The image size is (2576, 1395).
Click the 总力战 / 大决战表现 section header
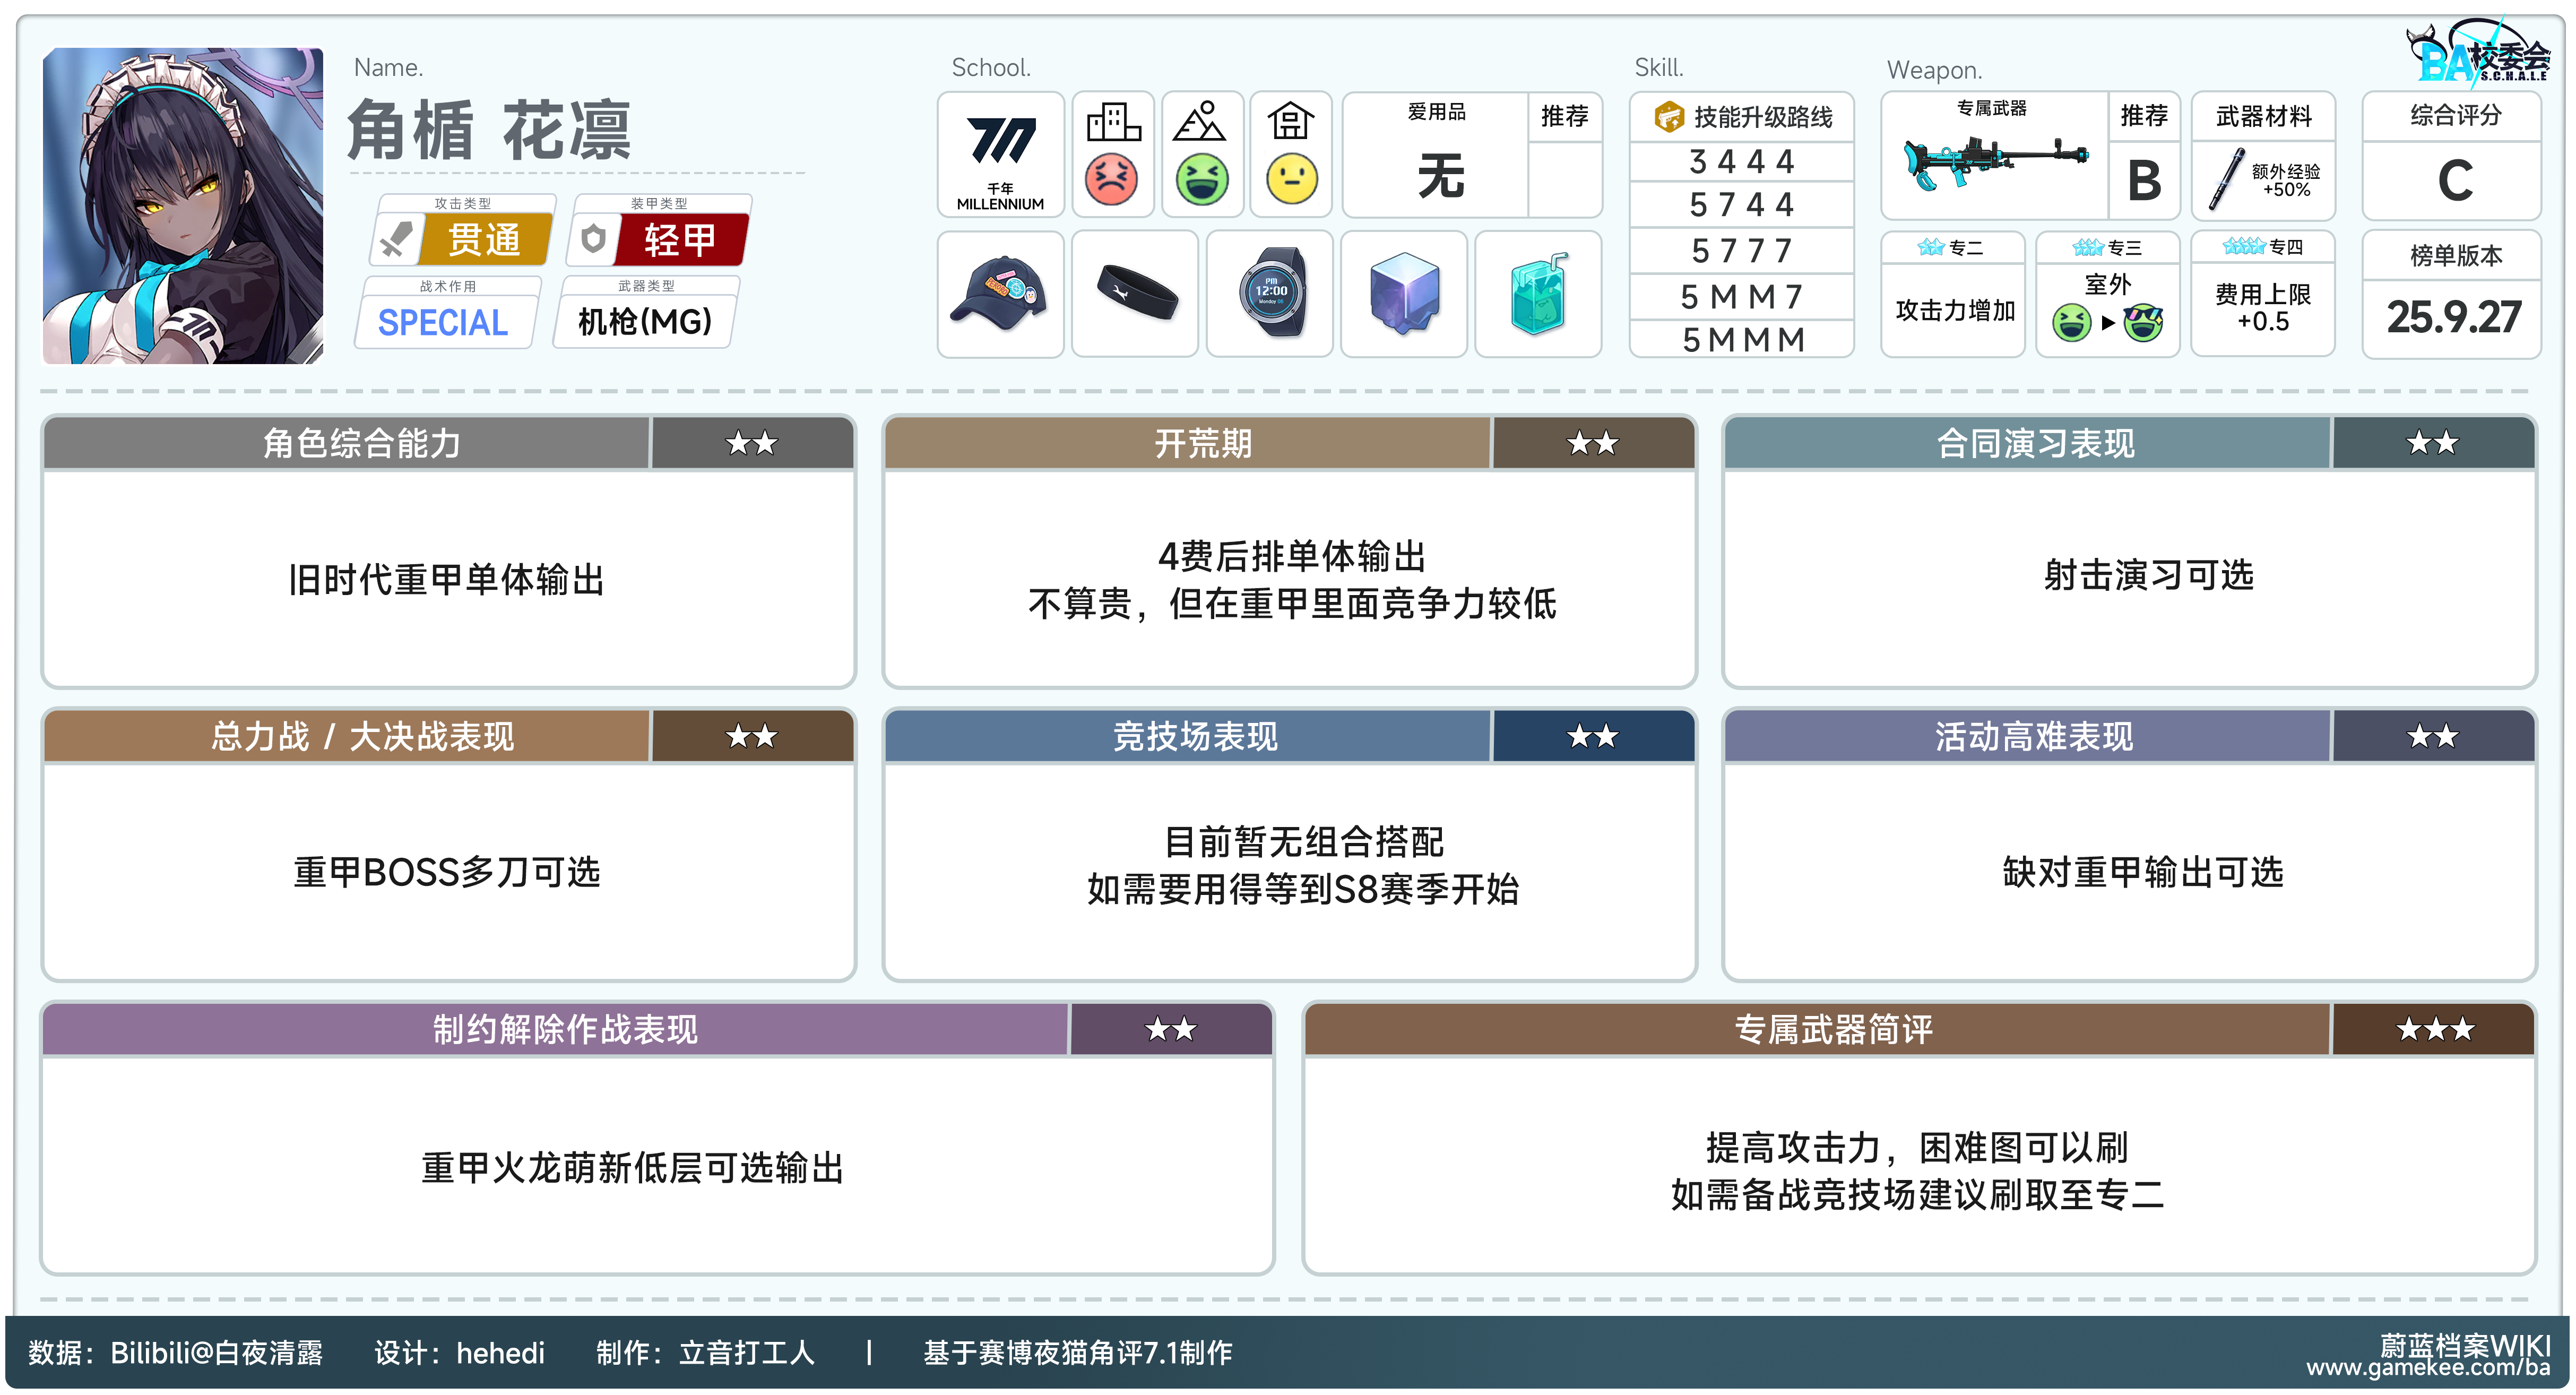tap(362, 737)
